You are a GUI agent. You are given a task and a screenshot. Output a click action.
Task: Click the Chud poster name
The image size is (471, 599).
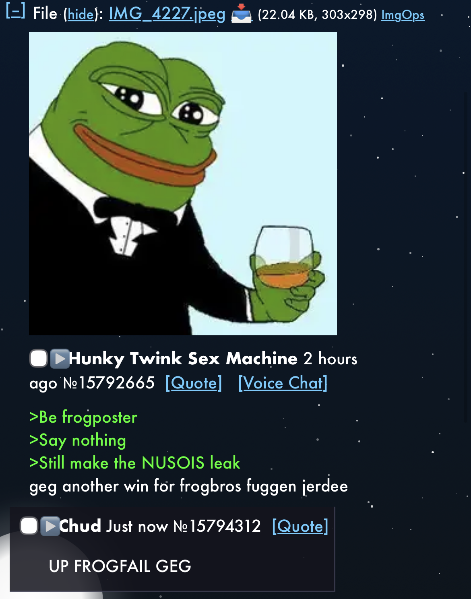[80, 526]
